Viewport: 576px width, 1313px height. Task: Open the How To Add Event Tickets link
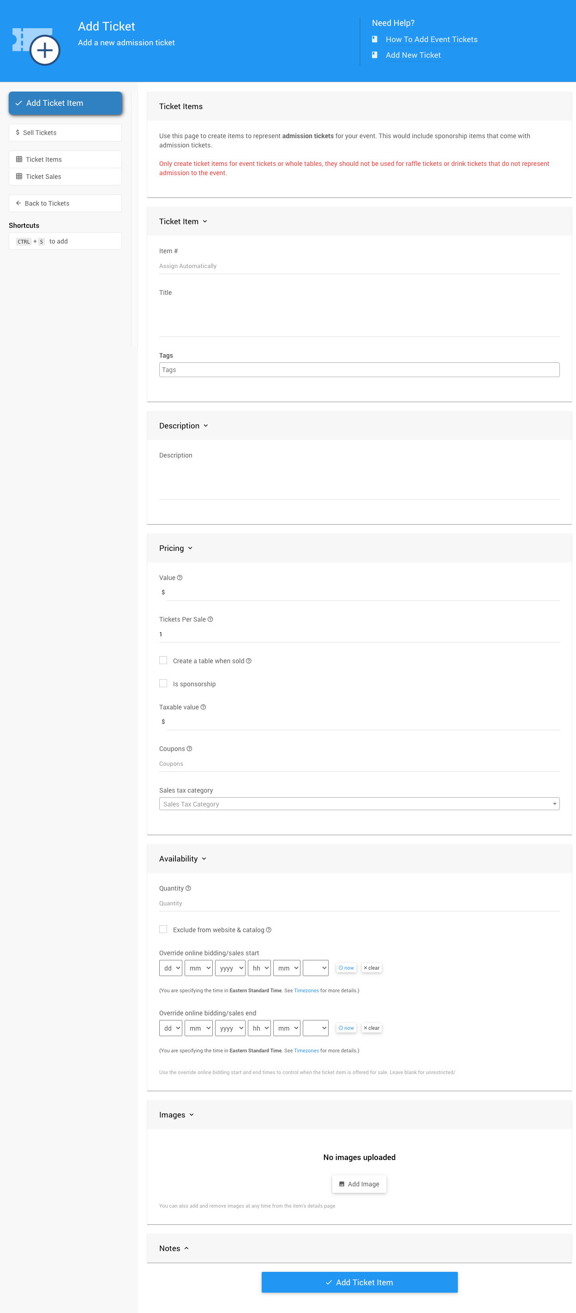click(x=432, y=39)
